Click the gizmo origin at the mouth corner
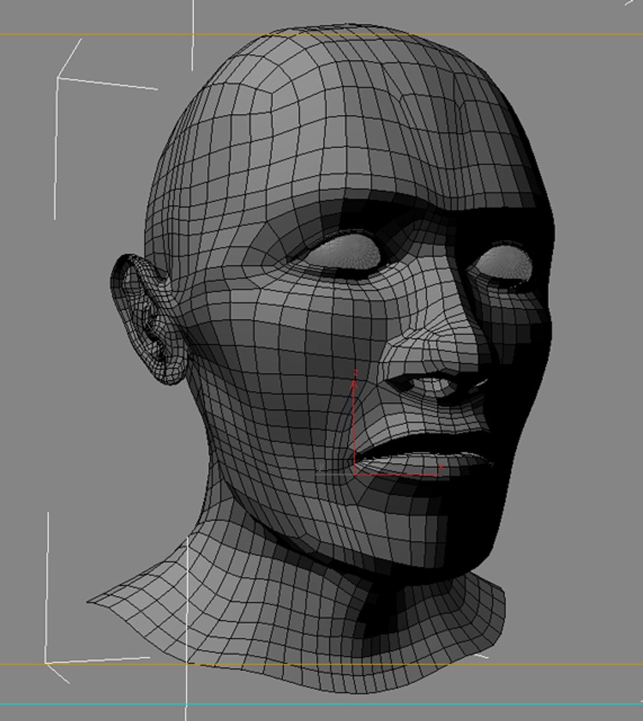Viewport: 643px width, 721px height. (x=354, y=474)
